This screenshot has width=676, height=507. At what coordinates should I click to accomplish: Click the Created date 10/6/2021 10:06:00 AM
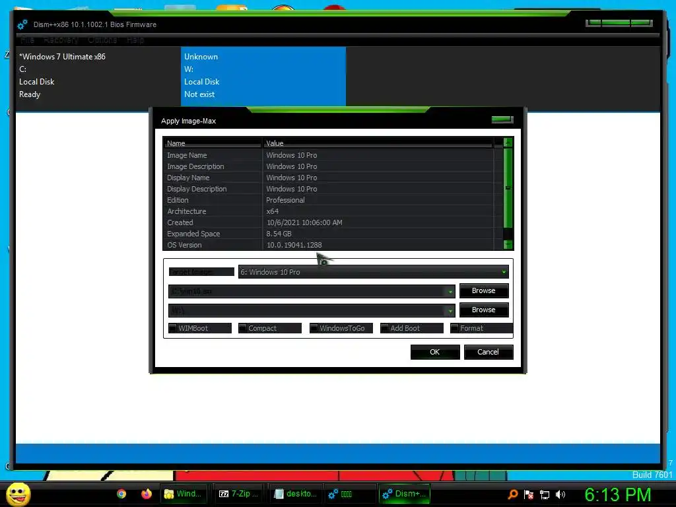[x=304, y=222]
